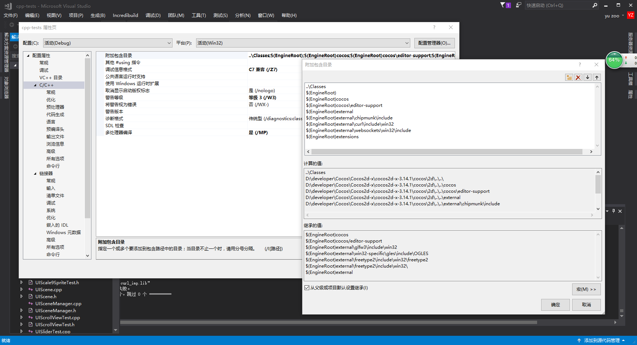This screenshot has height=345, width=637.
Task: Click the include list horizontal scrollbar
Action: tap(447, 152)
